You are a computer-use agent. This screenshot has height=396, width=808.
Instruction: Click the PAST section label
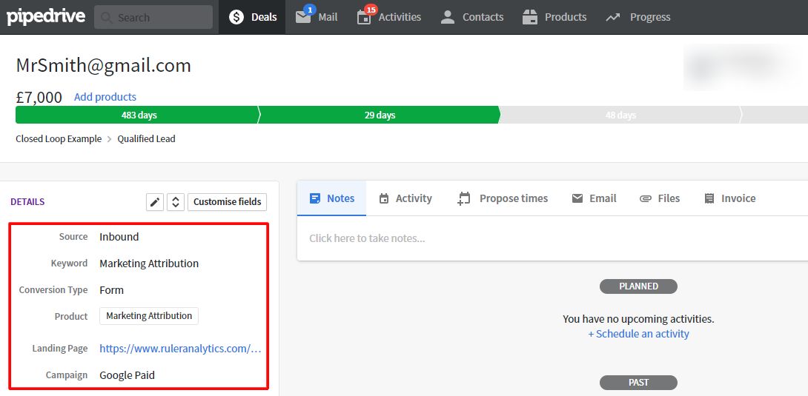tap(638, 383)
